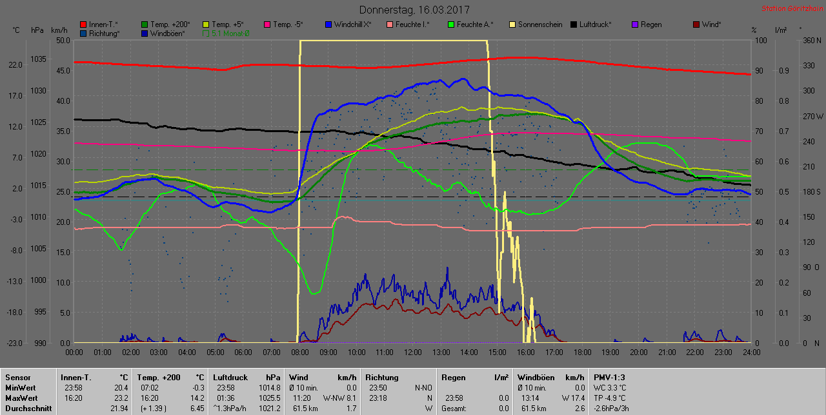Image resolution: width=826 pixels, height=415 pixels.
Task: Click the Innen-T. average value 21.94
Action: (x=118, y=409)
